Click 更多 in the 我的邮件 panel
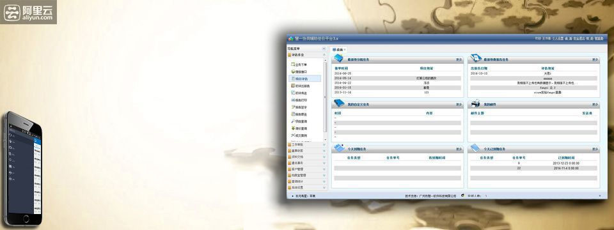614x230 pixels. [x=595, y=105]
